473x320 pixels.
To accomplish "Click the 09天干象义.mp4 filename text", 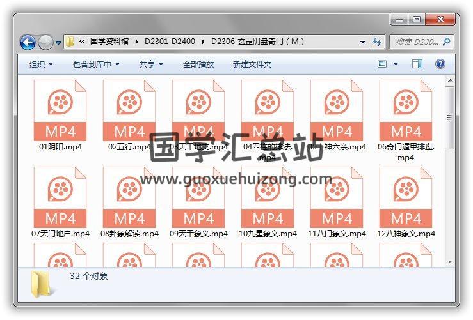I will pyautogui.click(x=198, y=234).
